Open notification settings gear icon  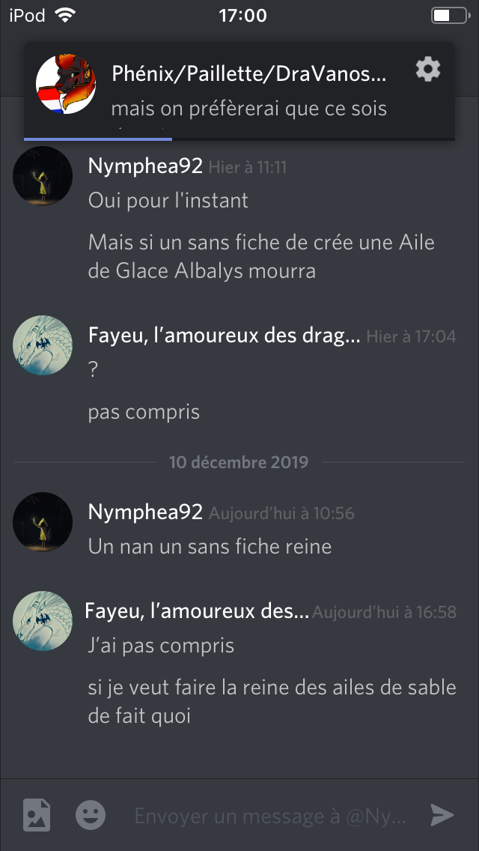pyautogui.click(x=428, y=70)
